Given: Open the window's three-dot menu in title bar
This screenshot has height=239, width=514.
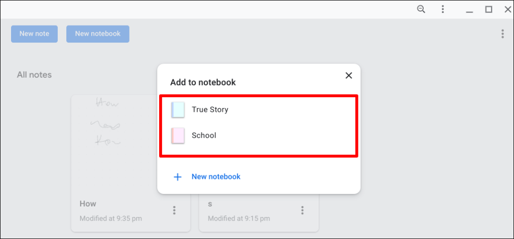Looking at the screenshot, I should (443, 9).
